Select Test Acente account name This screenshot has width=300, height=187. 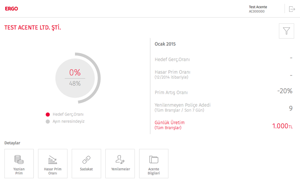258,7
